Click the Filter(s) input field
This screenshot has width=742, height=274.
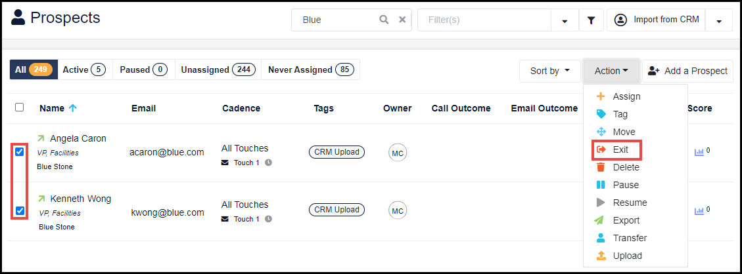[x=484, y=20]
